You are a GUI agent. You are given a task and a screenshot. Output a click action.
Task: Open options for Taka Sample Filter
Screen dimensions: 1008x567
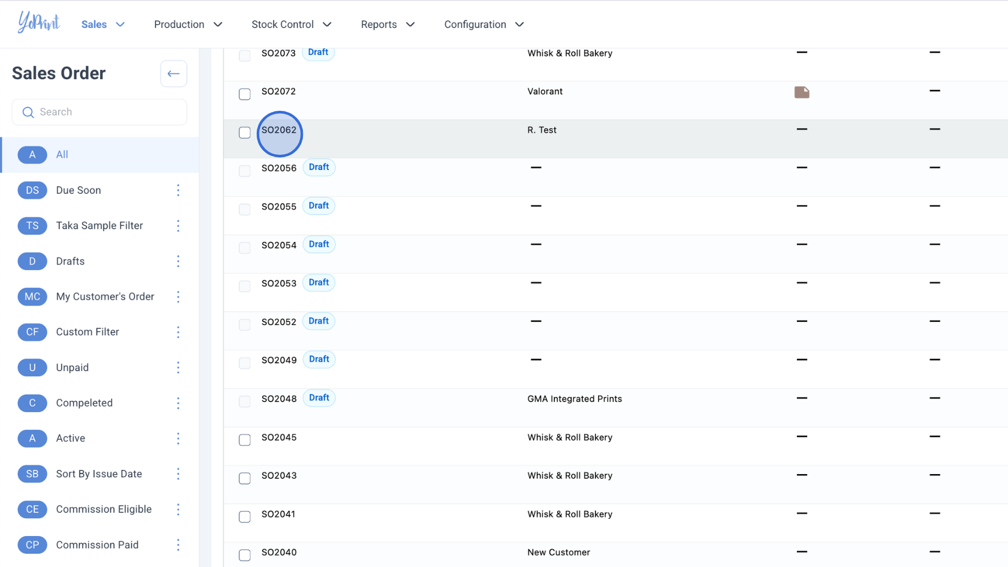(x=178, y=226)
